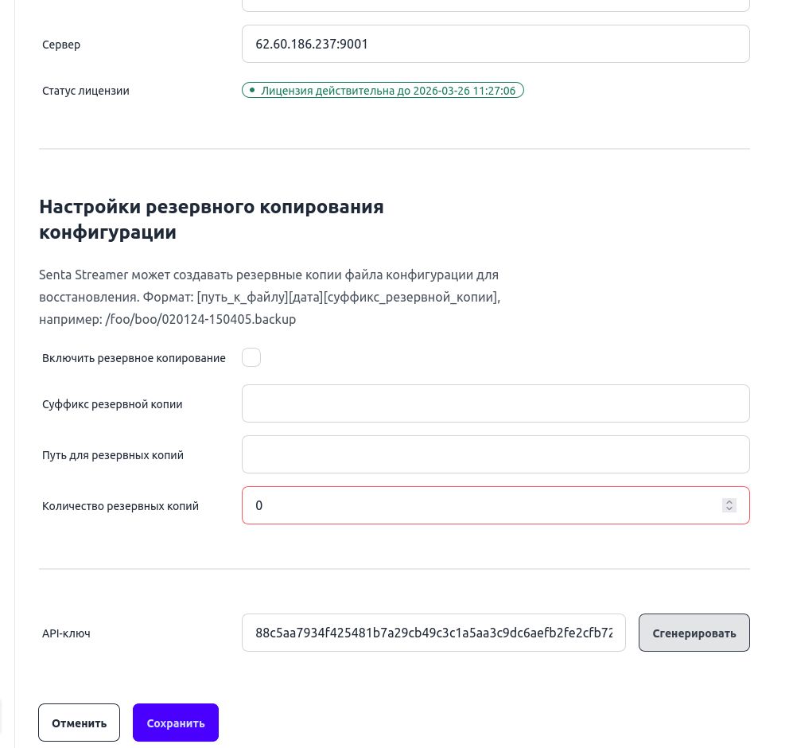The height and width of the screenshot is (748, 789).
Task: Select the API-ключ value field
Action: 433,633
